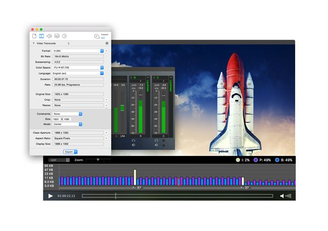Image resolution: width=328 pixels, height=231 pixels.
Task: Open the Video Transcode section popup
Action: pyautogui.click(x=69, y=43)
